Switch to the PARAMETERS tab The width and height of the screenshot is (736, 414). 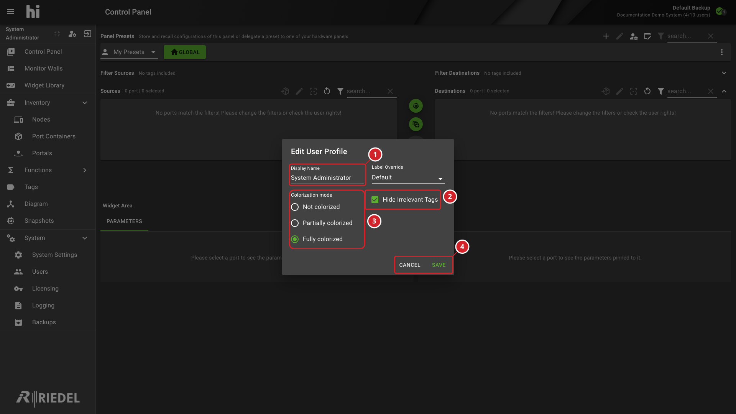click(124, 222)
